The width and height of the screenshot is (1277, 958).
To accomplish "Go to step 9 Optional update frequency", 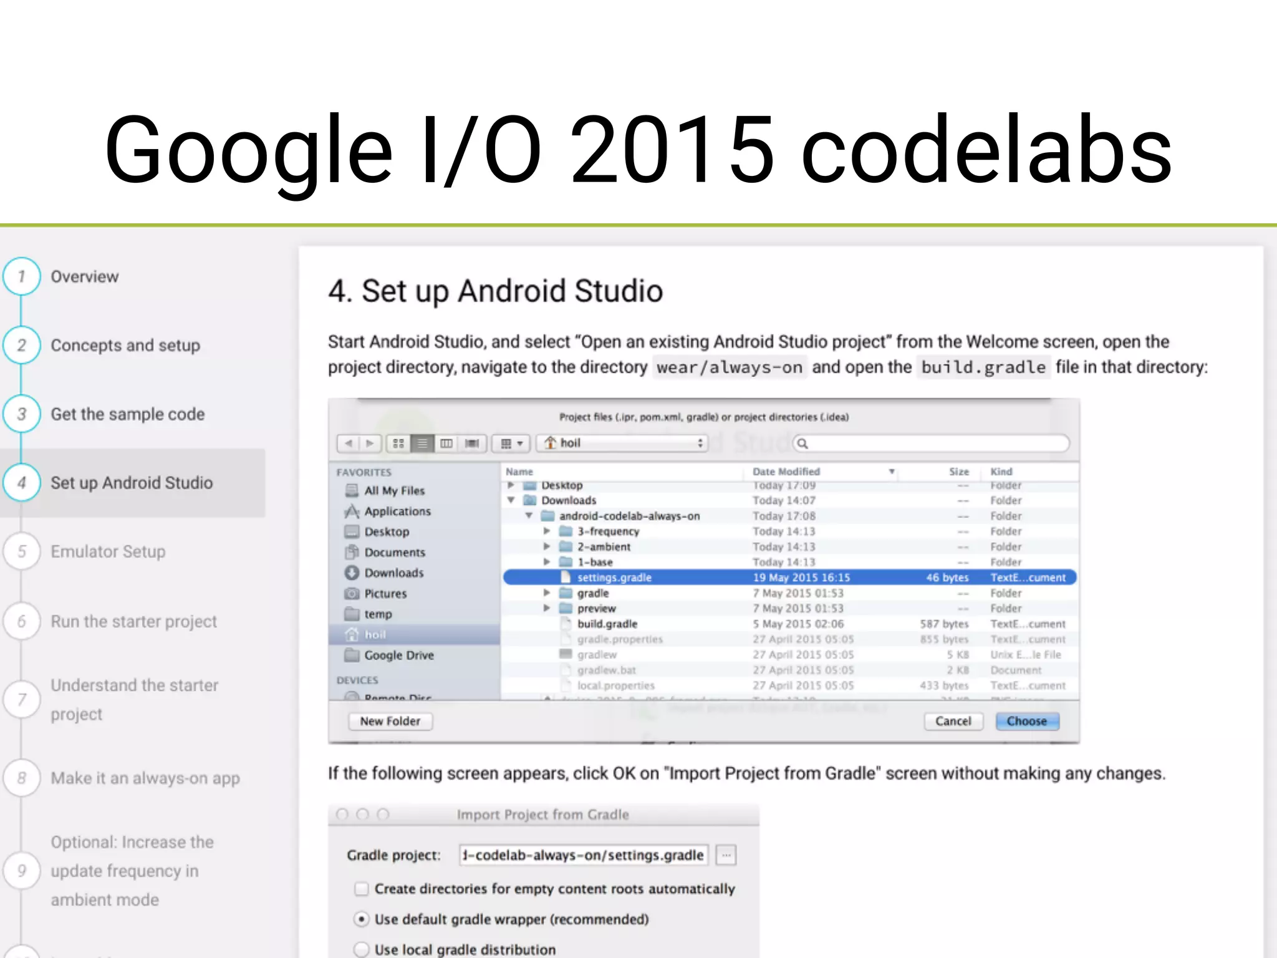I will point(110,871).
